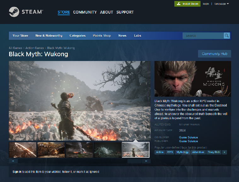This screenshot has height=182, width=239.
Task: Open the STORE menu
Action: click(x=64, y=12)
